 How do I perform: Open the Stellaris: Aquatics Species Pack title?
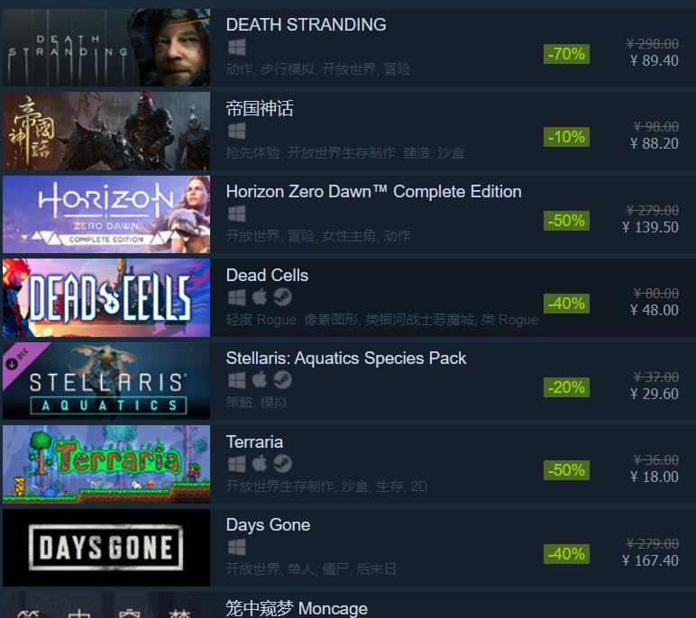[346, 358]
